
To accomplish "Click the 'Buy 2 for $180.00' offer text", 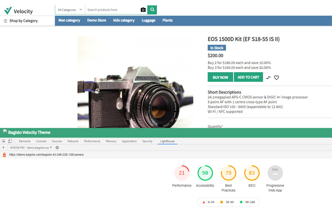I will coord(239,63).
